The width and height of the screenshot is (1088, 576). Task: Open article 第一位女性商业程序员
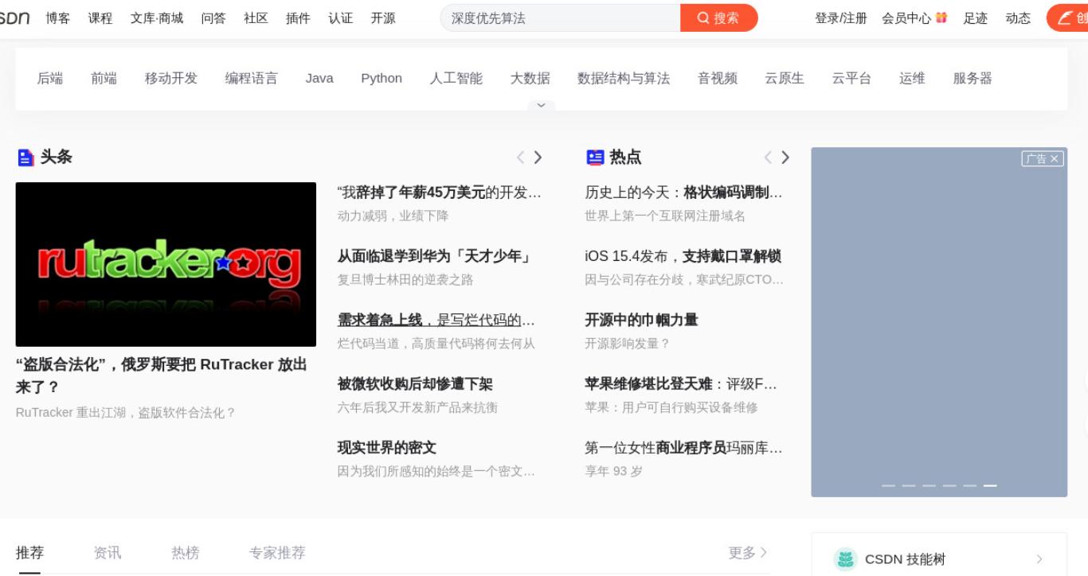(x=684, y=447)
